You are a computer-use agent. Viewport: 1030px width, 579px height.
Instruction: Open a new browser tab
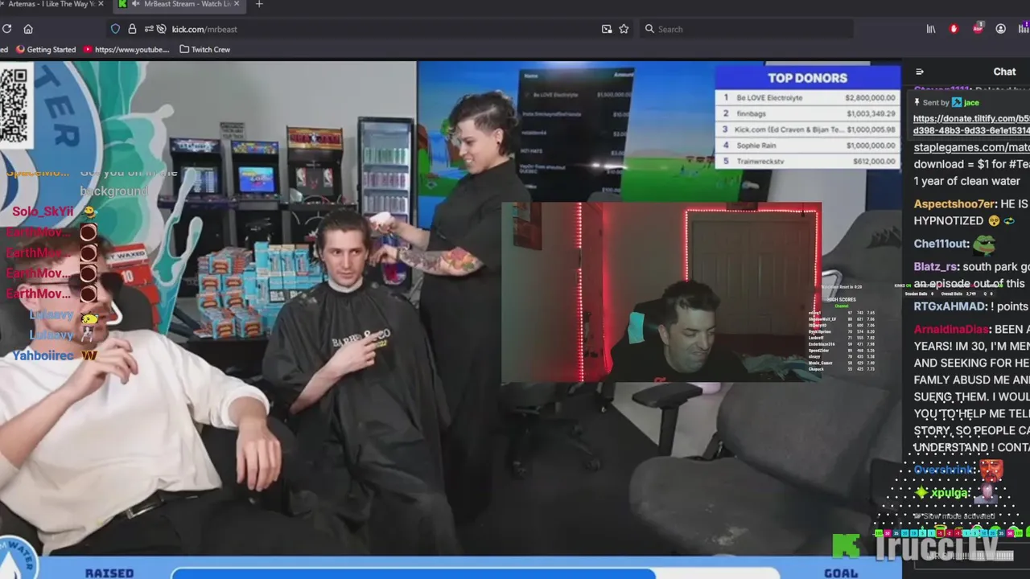[x=258, y=4]
